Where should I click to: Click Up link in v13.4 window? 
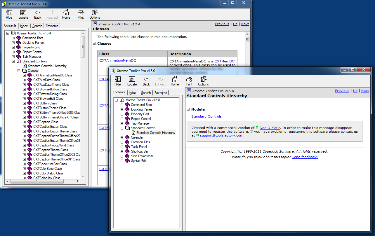235,24
